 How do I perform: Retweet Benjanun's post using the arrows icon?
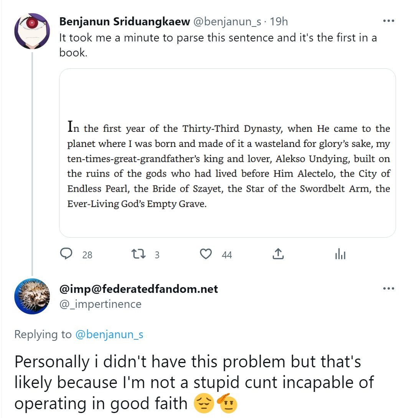(x=137, y=254)
